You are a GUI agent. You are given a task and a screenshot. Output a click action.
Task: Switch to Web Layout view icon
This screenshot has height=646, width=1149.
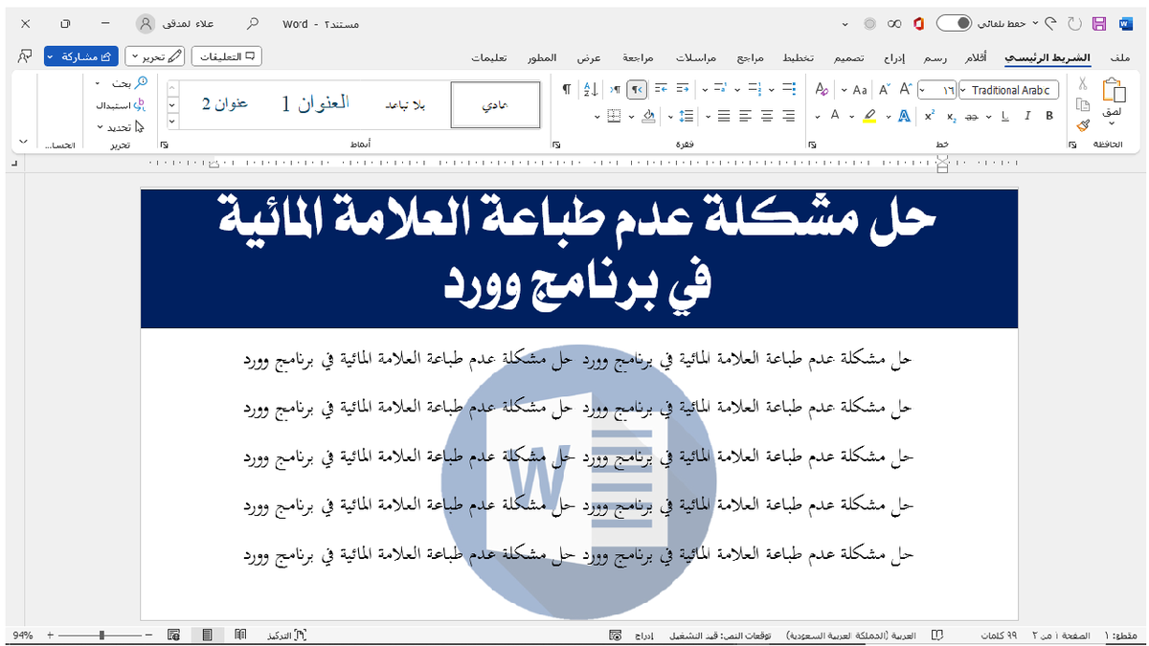[x=174, y=635]
